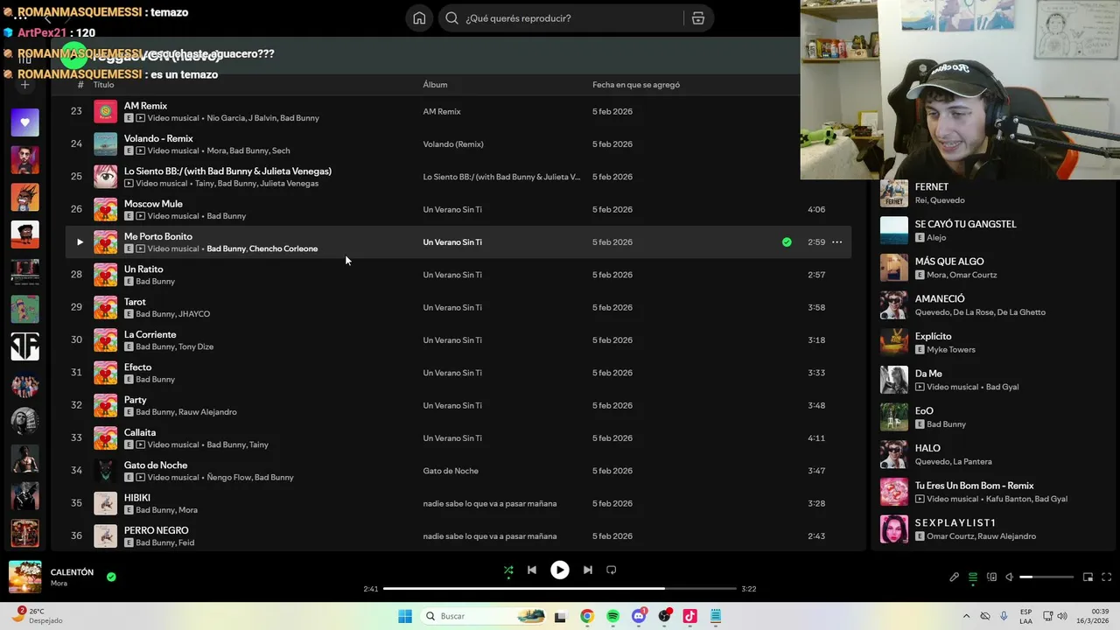Open Task View in the taskbar

coord(560,616)
